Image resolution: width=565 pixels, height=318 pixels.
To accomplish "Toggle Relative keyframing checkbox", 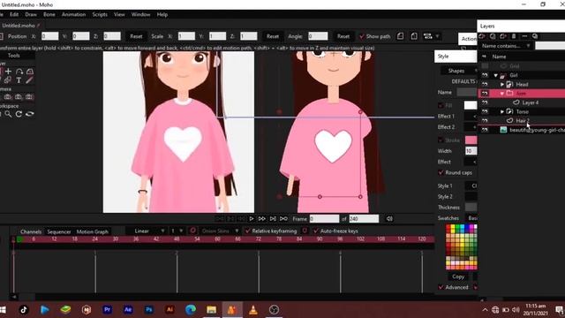I will pos(247,231).
